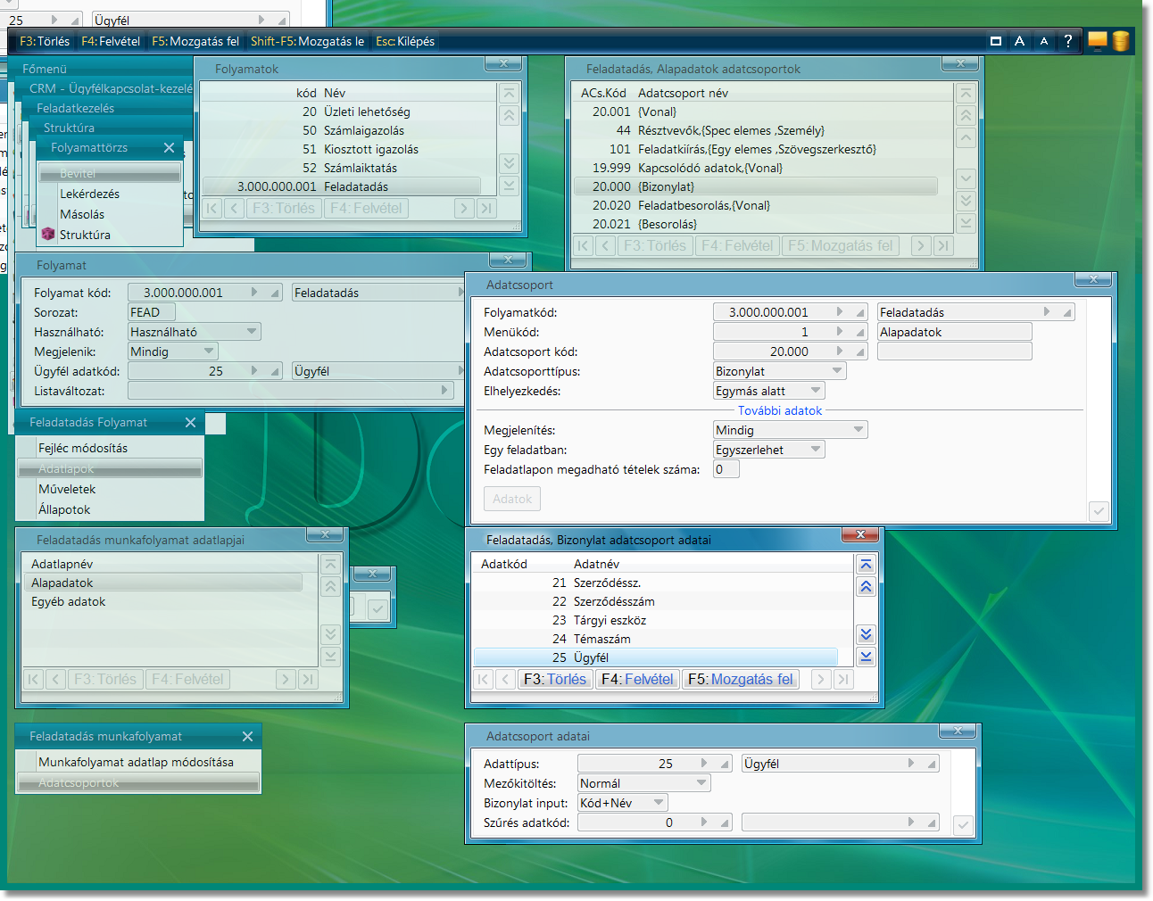Go to first record in Folyamatok window
The image size is (1153, 901).
click(212, 209)
